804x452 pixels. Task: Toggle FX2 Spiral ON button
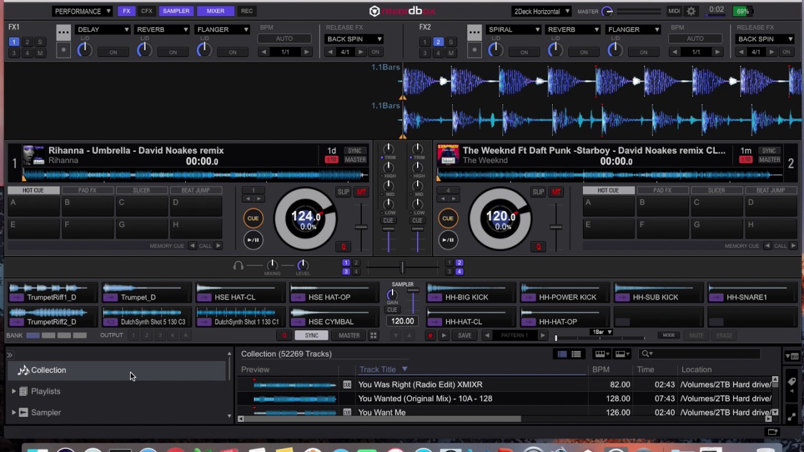(524, 52)
